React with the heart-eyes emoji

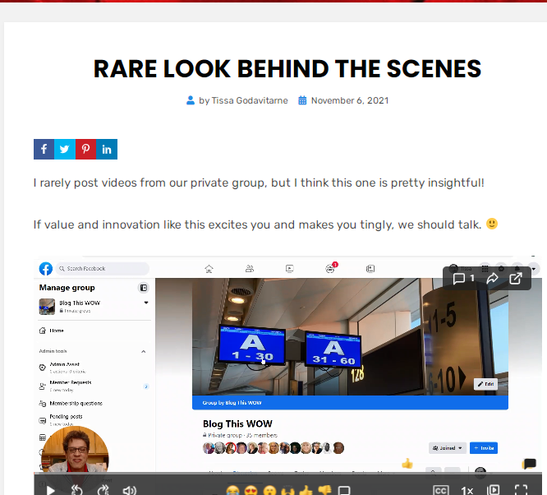click(251, 491)
